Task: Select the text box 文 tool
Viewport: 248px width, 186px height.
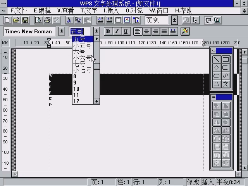Action: pos(226,84)
